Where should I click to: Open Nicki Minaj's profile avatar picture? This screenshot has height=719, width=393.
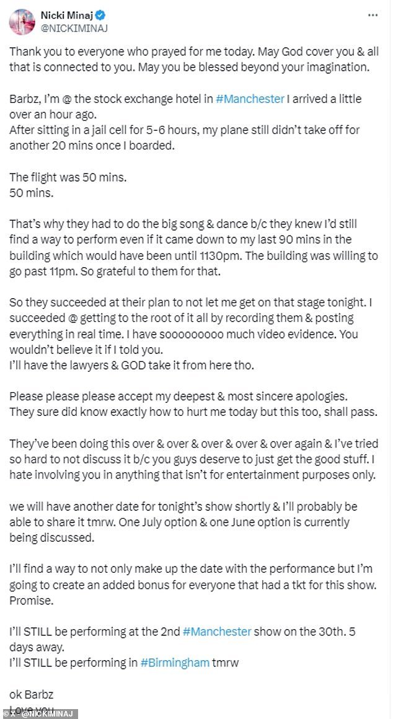(22, 22)
